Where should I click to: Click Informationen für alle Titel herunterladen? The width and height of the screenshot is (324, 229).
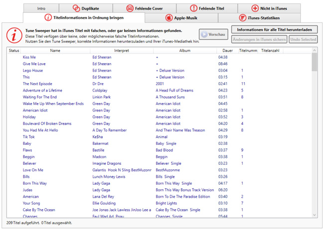pyautogui.click(x=275, y=30)
